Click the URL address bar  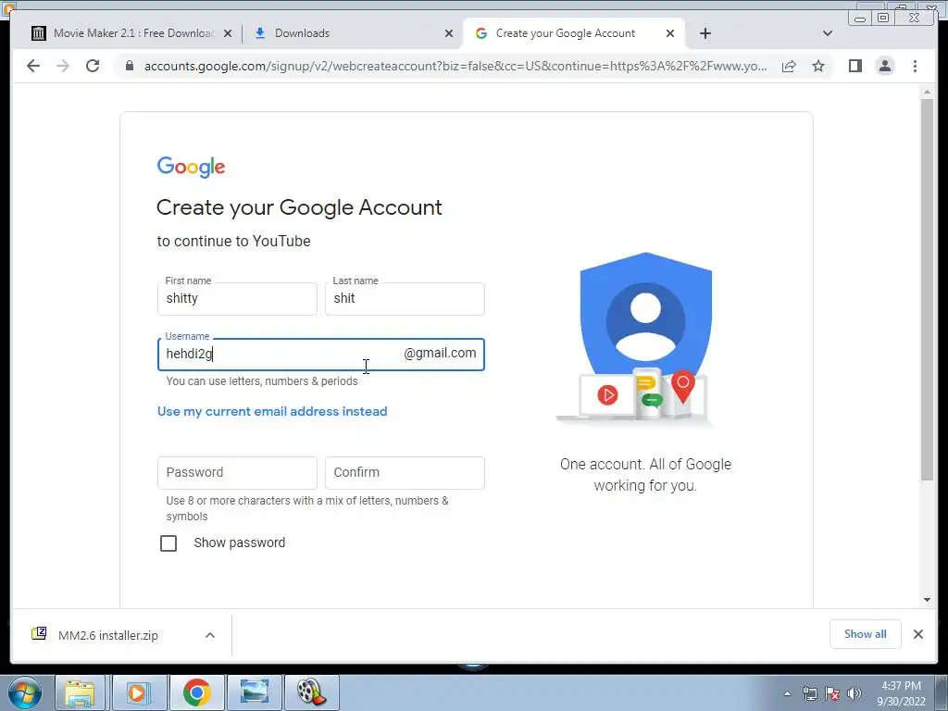(455, 66)
